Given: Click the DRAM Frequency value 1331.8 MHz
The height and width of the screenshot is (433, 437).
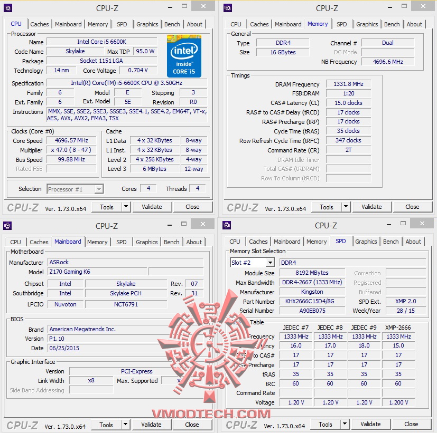Looking at the screenshot, I should (349, 84).
